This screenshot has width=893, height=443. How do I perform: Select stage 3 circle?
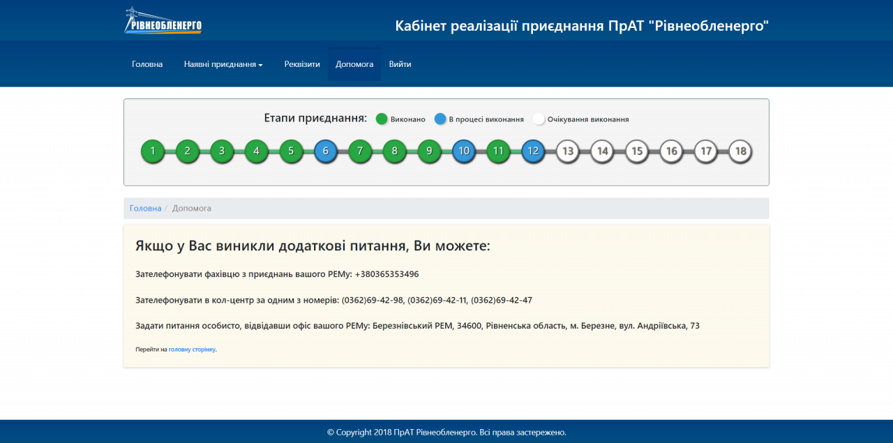[x=222, y=151]
